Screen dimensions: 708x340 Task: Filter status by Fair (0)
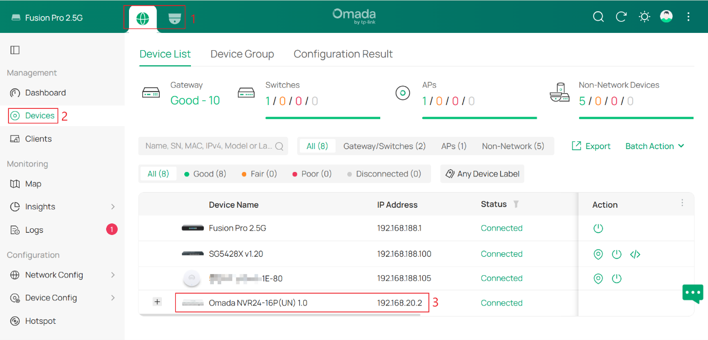tap(260, 174)
